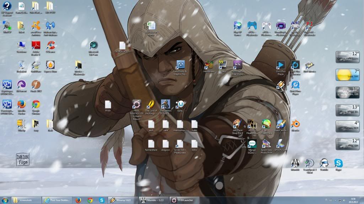Launch Ventrilo desktop shortcut
364x204 pixels.
coord(324,165)
